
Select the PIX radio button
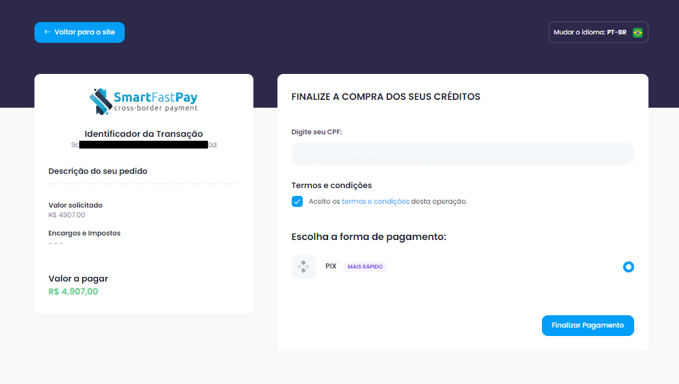(628, 267)
